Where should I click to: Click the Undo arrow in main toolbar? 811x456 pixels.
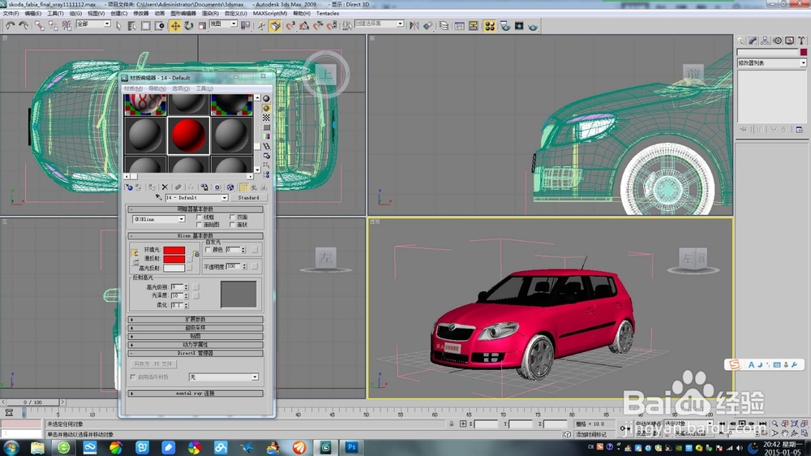point(10,26)
